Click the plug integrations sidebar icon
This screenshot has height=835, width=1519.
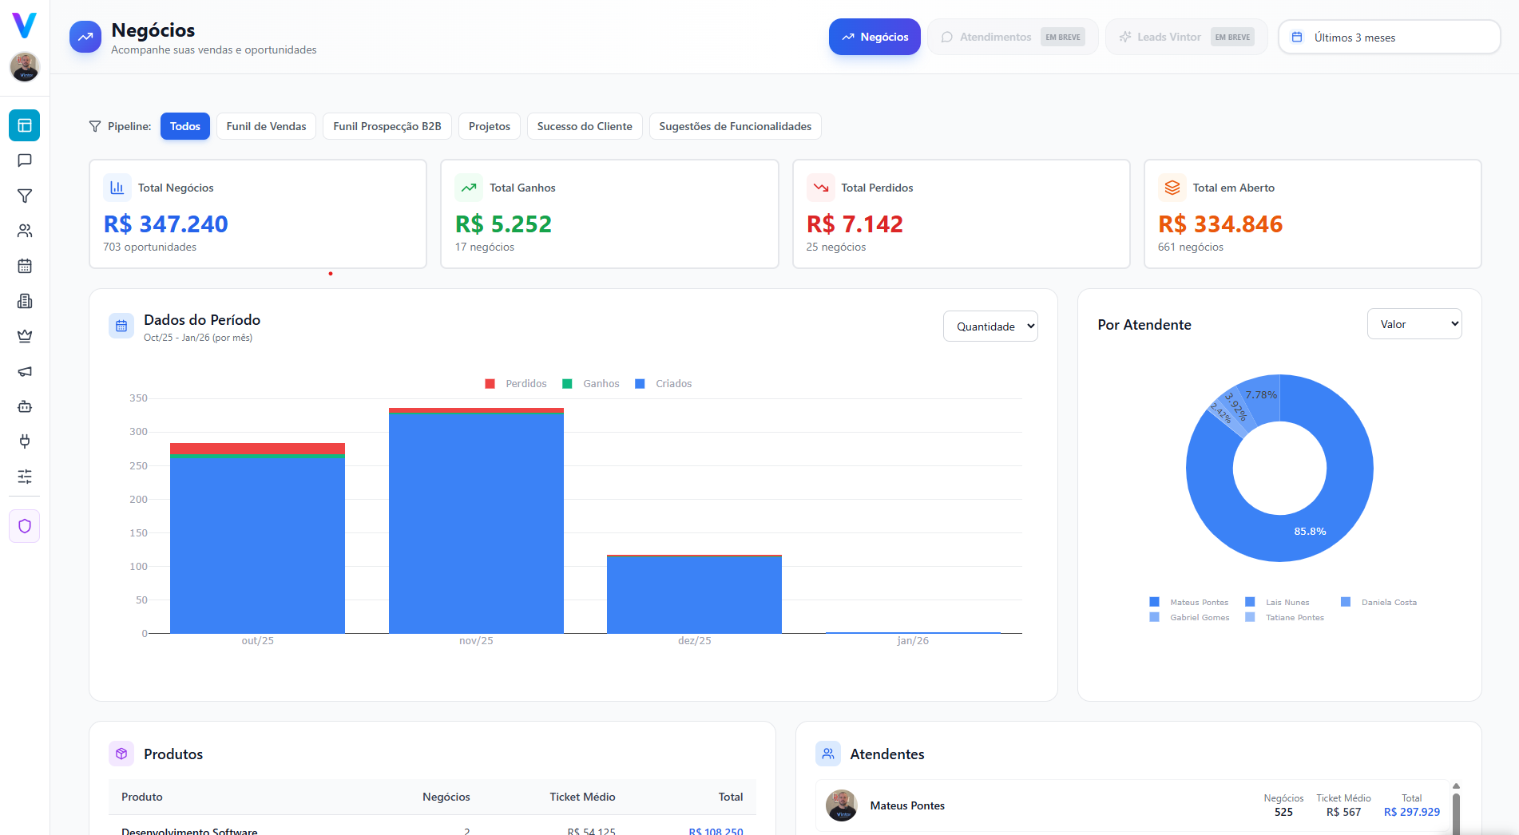[25, 441]
